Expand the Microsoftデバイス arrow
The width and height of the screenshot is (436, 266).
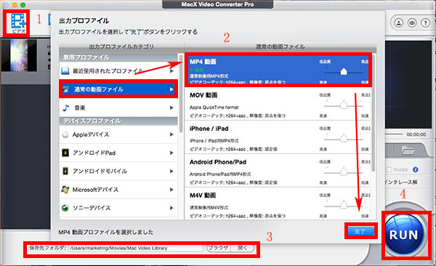(171, 190)
